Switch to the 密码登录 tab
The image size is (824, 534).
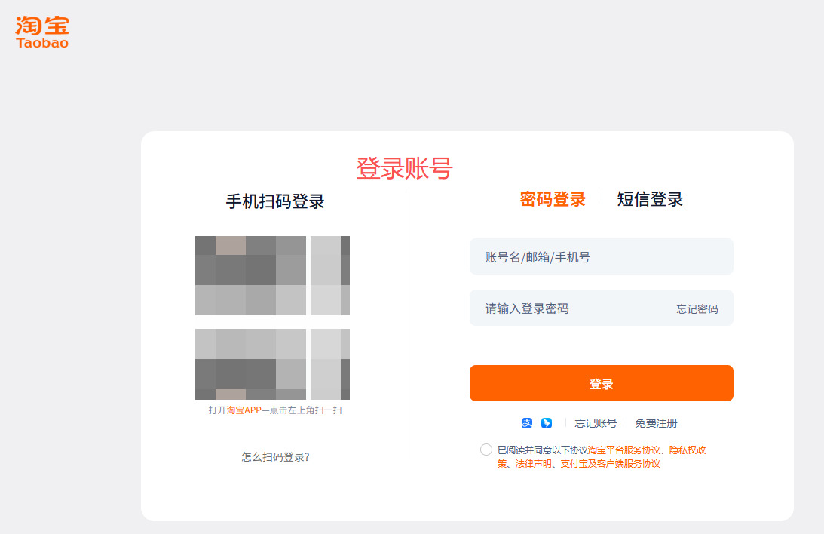[x=553, y=199]
